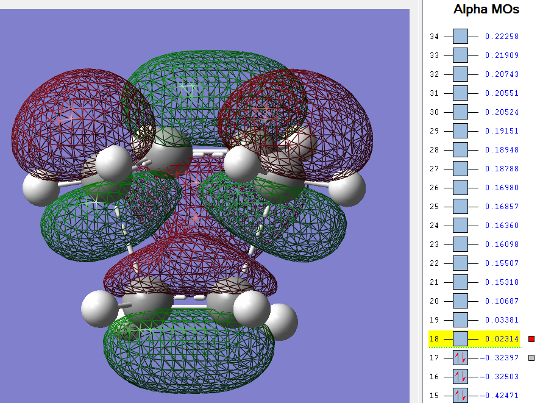Viewport: 540px width, 403px height.
Task: Toggle the red surface marker beside orbital 18
Action: click(531, 339)
